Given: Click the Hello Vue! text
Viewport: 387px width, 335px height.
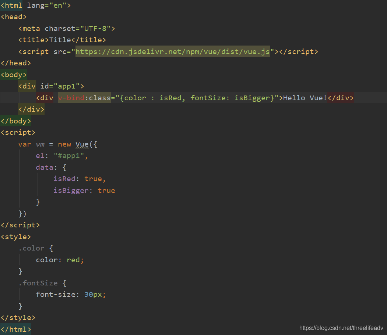Looking at the screenshot, I should 305,98.
